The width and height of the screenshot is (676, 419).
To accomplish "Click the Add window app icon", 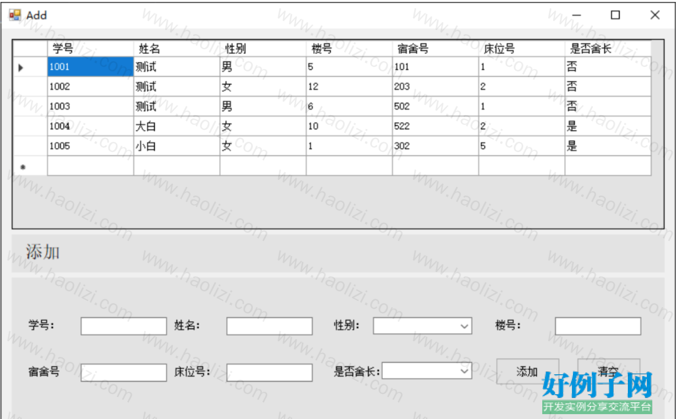I will (15, 15).
